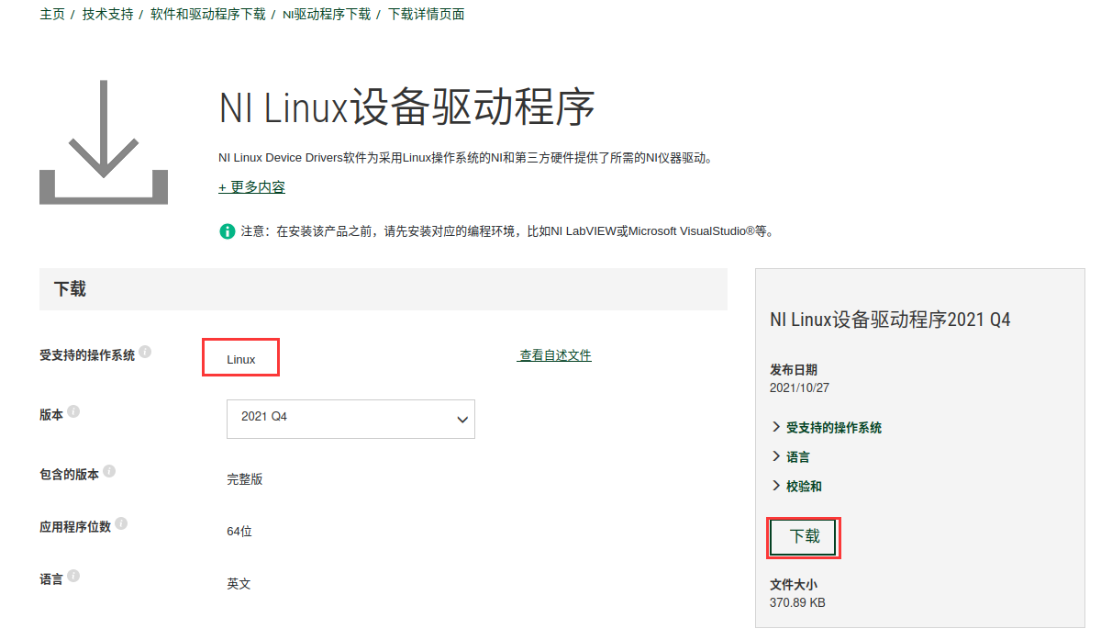Click the 下载 button
Image resolution: width=1112 pixels, height=640 pixels.
click(x=805, y=537)
